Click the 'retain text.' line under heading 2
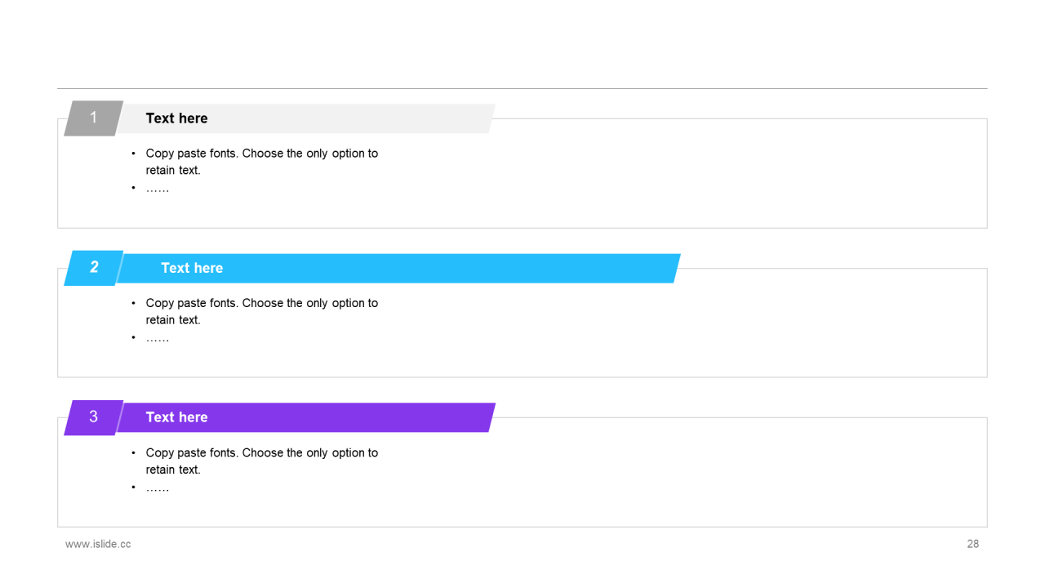Viewport: 1045px width, 588px height. point(173,320)
